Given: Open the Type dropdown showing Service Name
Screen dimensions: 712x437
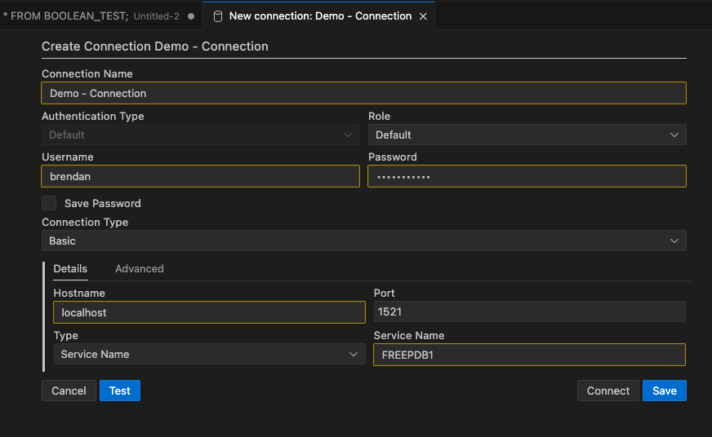Looking at the screenshot, I should coord(209,354).
